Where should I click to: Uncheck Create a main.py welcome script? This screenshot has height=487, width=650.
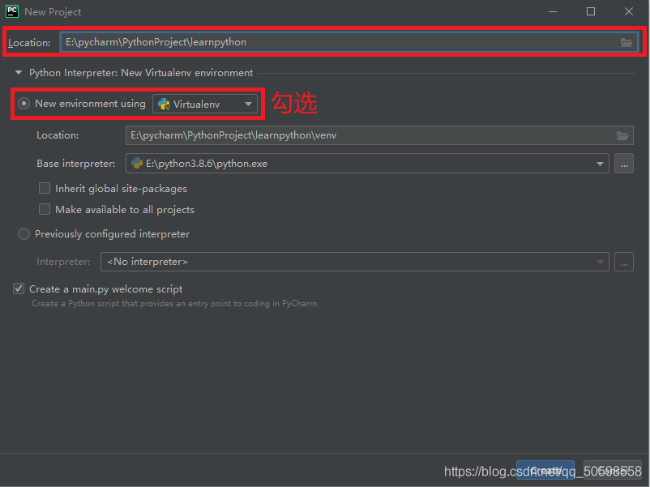(x=19, y=288)
